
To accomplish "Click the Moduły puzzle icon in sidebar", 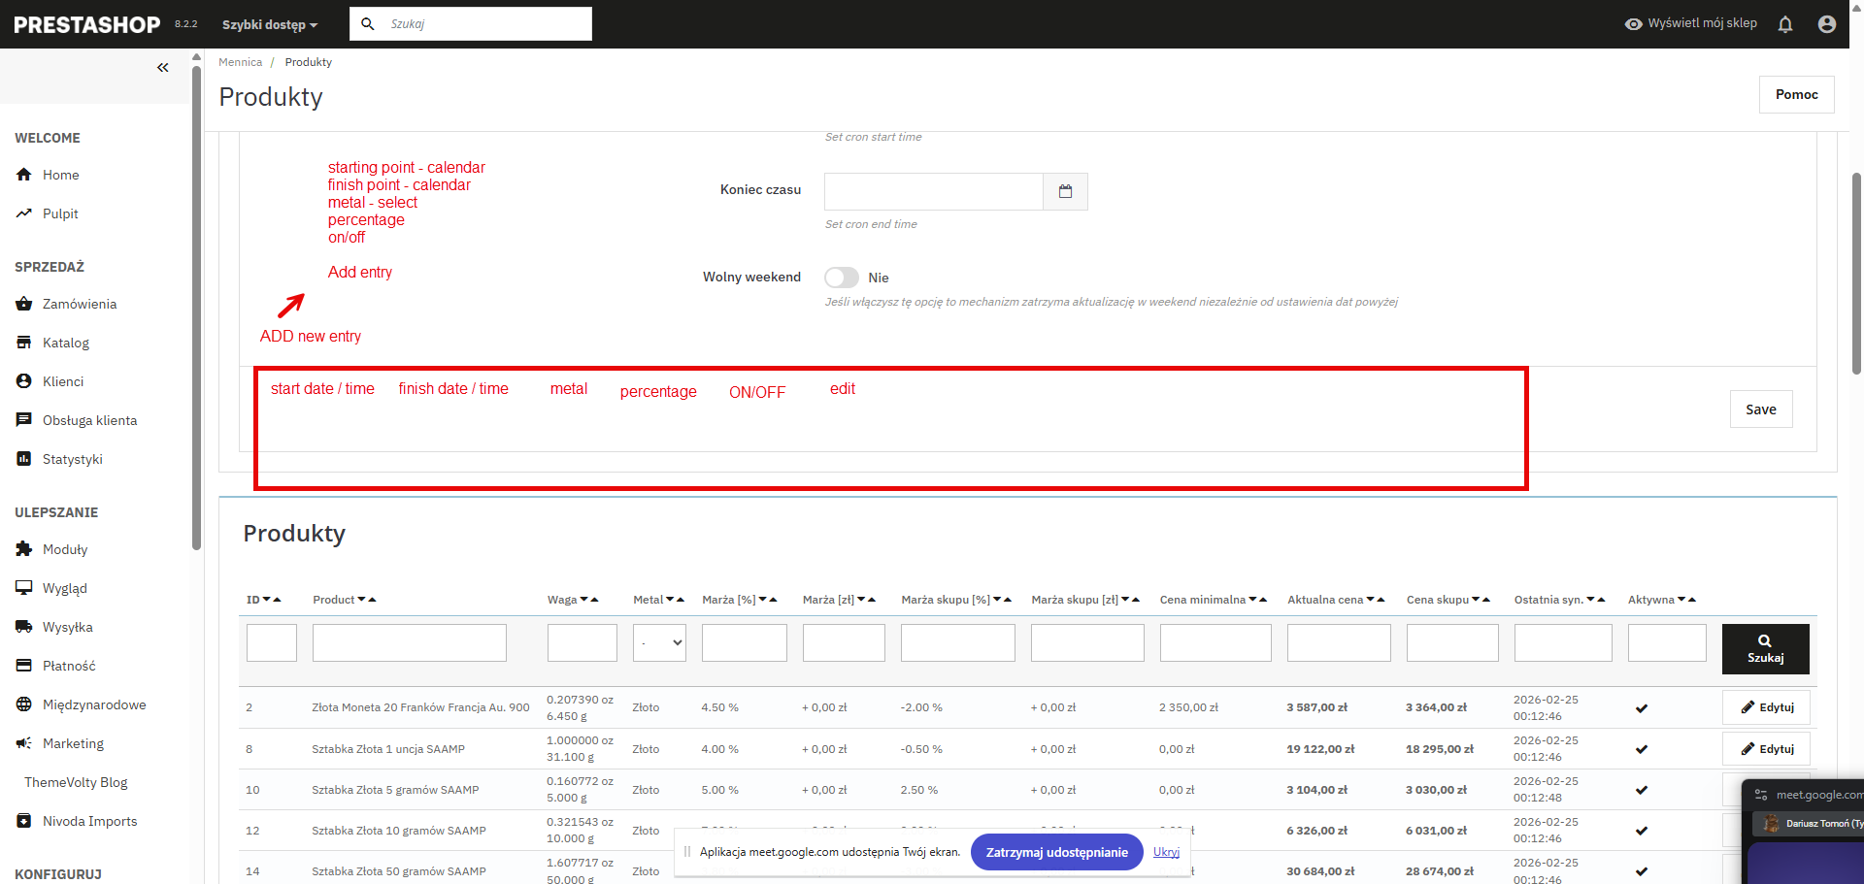I will [24, 549].
